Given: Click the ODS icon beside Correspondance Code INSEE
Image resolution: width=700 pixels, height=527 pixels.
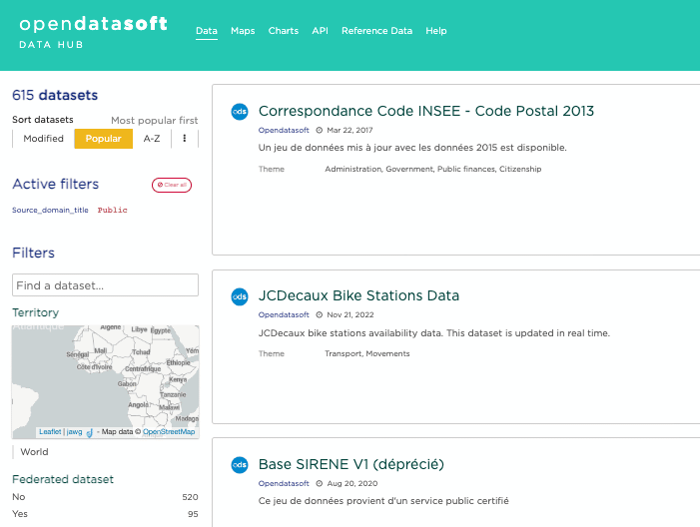Looking at the screenshot, I should tap(240, 112).
